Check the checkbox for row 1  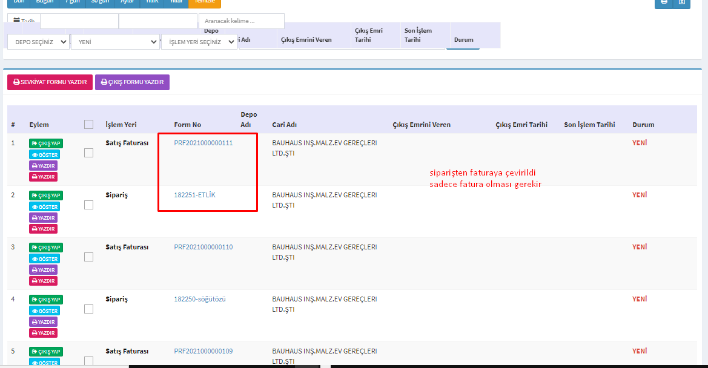89,153
